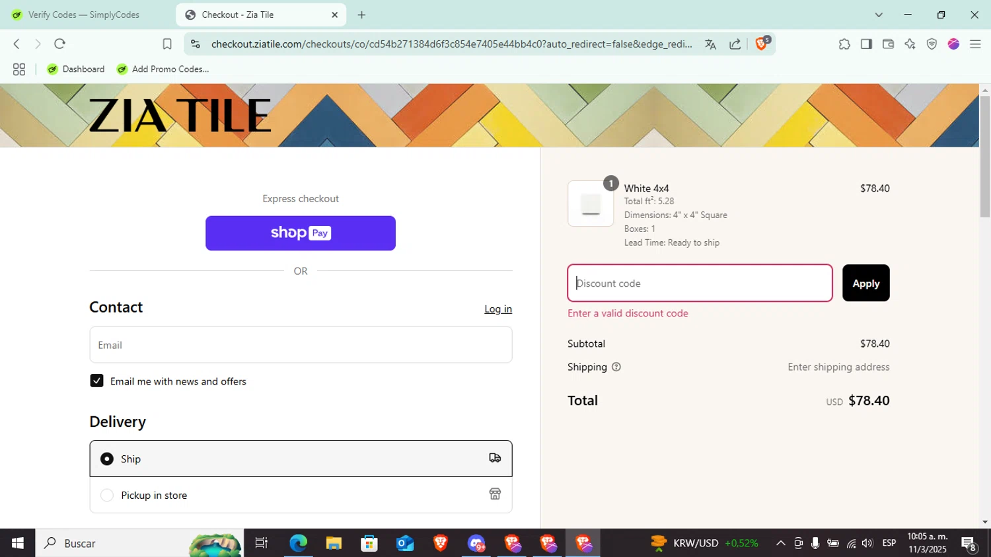Open Microsoft Store from the taskbar
Image resolution: width=991 pixels, height=557 pixels.
coord(369,543)
